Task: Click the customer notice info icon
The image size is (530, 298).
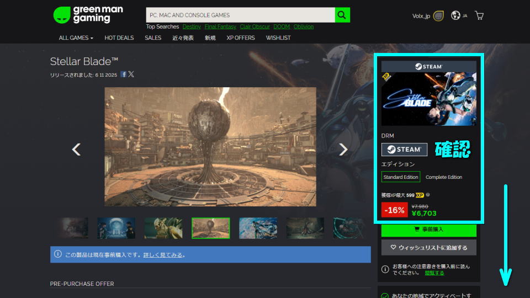Action: coord(385,269)
